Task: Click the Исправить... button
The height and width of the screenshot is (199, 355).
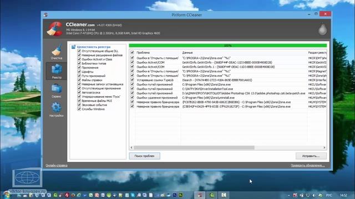Action: coord(311,156)
